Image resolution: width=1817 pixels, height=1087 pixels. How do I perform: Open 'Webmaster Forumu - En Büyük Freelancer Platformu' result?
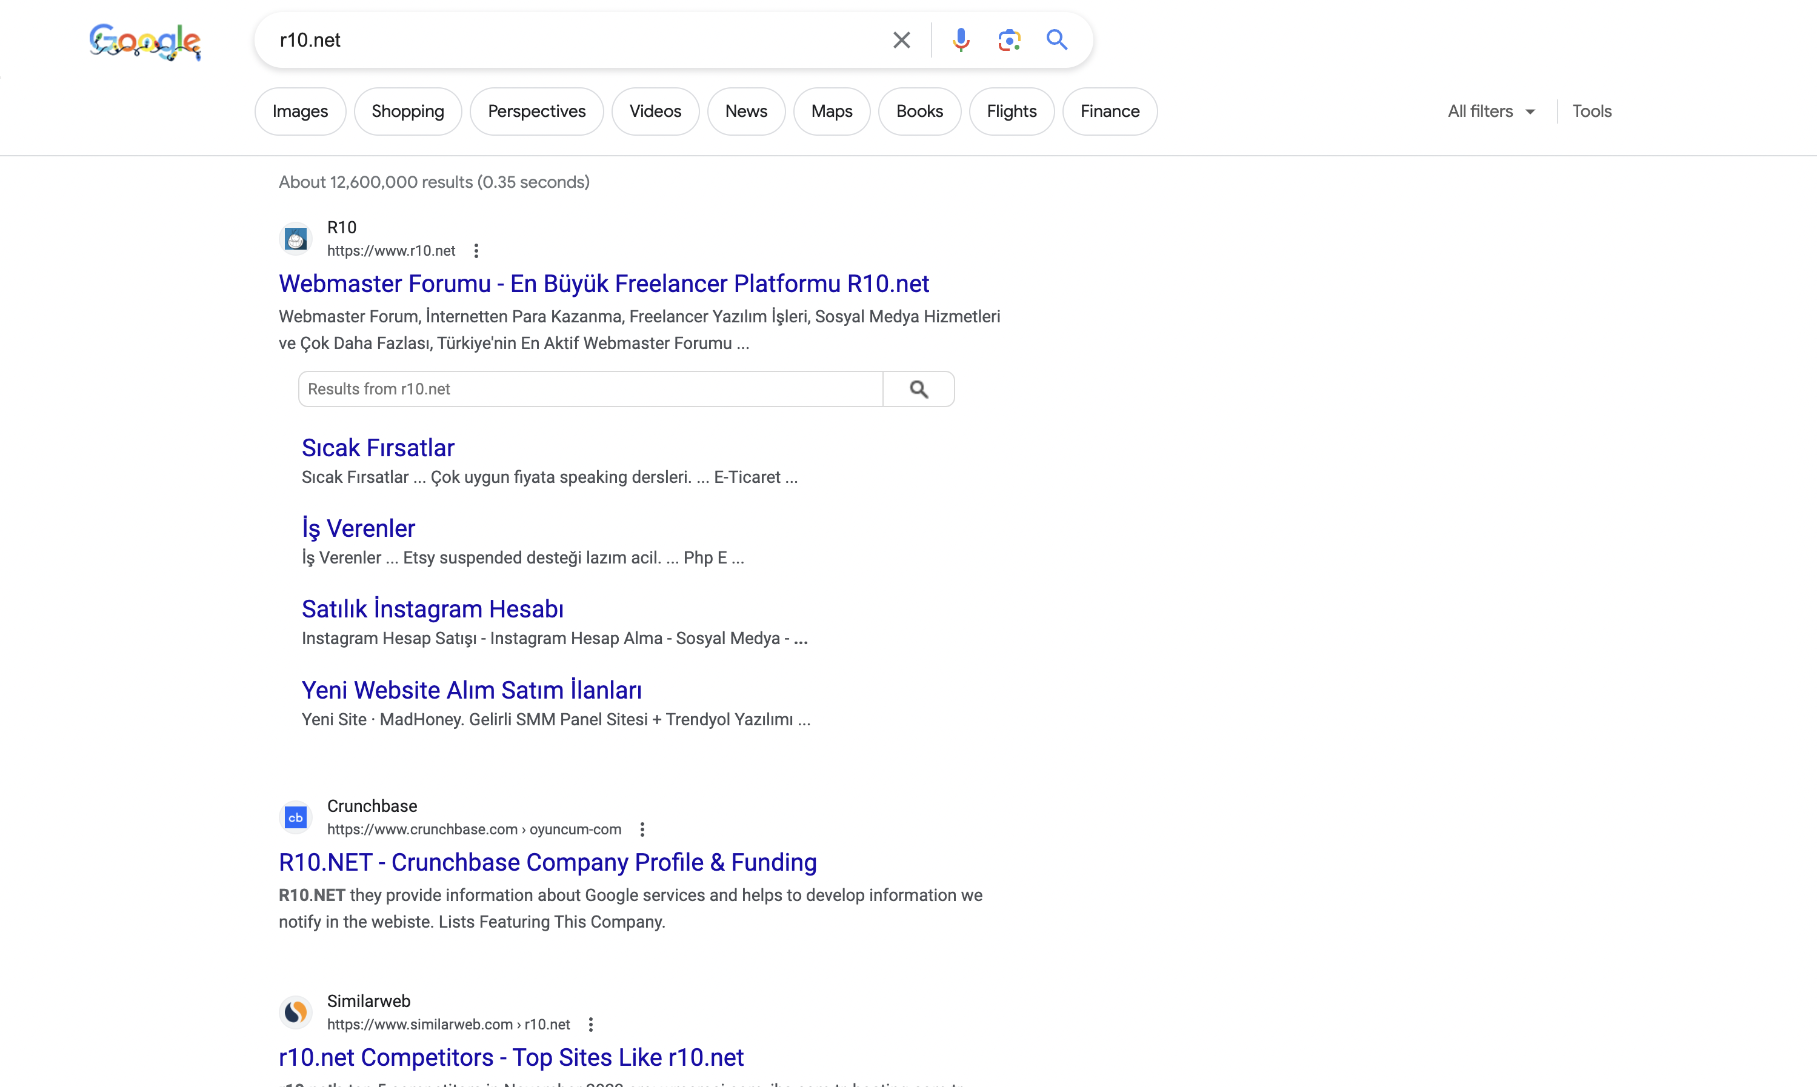click(604, 284)
